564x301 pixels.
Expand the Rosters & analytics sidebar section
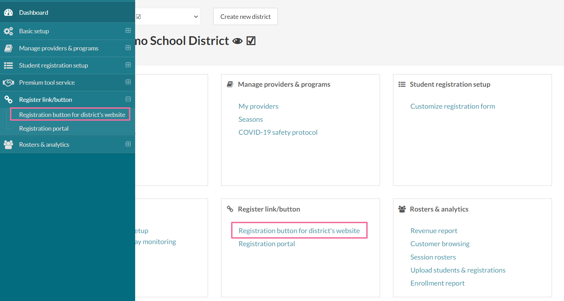pyautogui.click(x=128, y=144)
